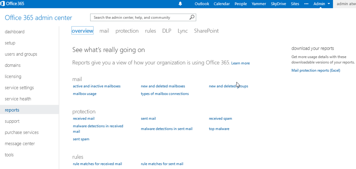The height and width of the screenshot is (169, 356).
Task: Select the DLP tab
Action: click(167, 31)
